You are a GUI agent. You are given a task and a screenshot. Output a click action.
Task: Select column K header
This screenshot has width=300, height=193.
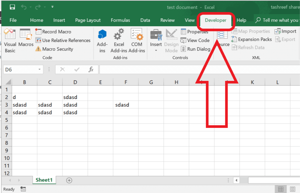[x=252, y=82]
